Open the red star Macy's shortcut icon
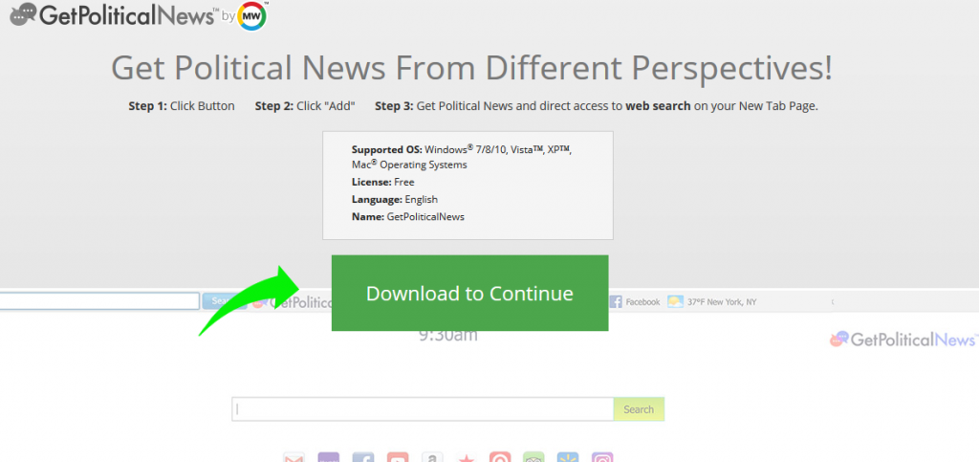 coord(466,457)
